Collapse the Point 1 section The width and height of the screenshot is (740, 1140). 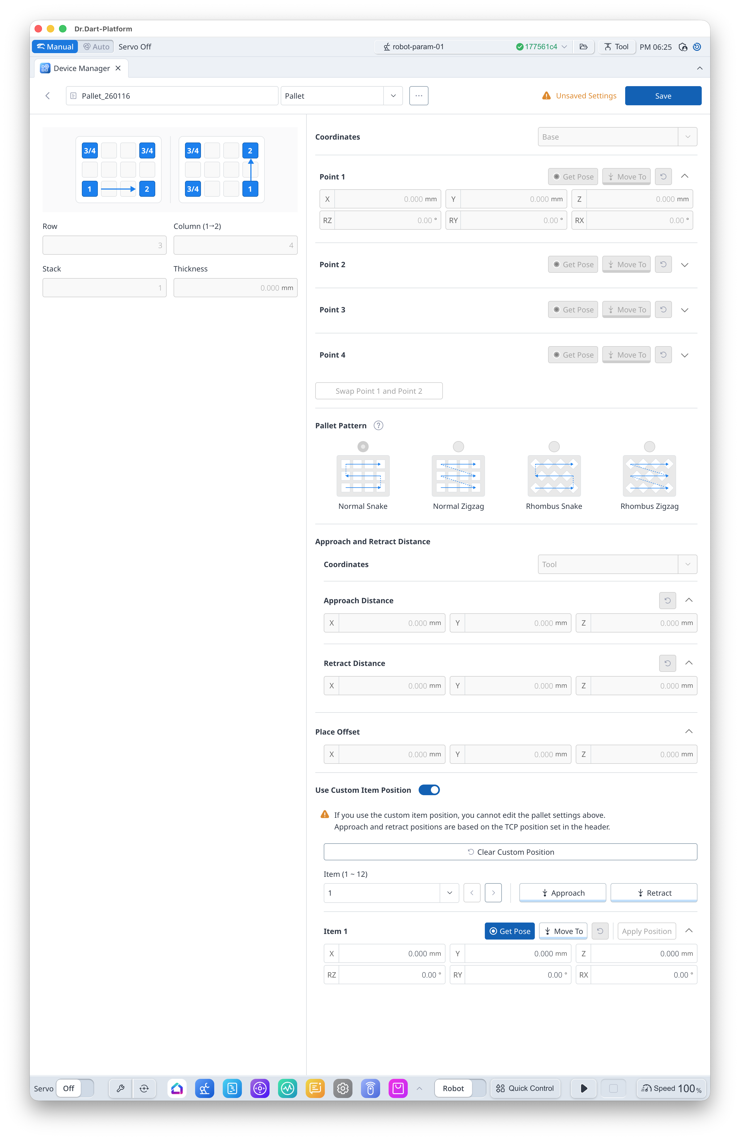tap(685, 176)
